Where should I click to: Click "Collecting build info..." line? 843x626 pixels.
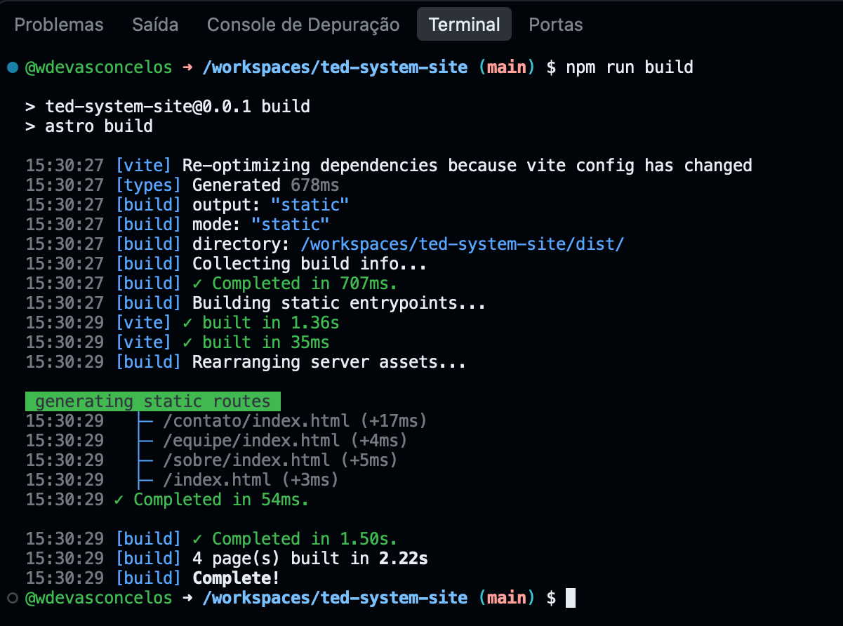(310, 264)
